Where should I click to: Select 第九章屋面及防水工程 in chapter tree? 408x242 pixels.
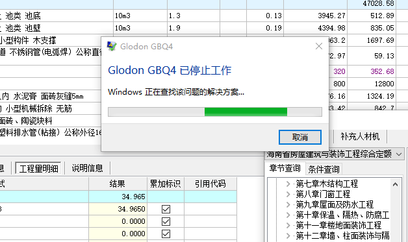pos(335,205)
